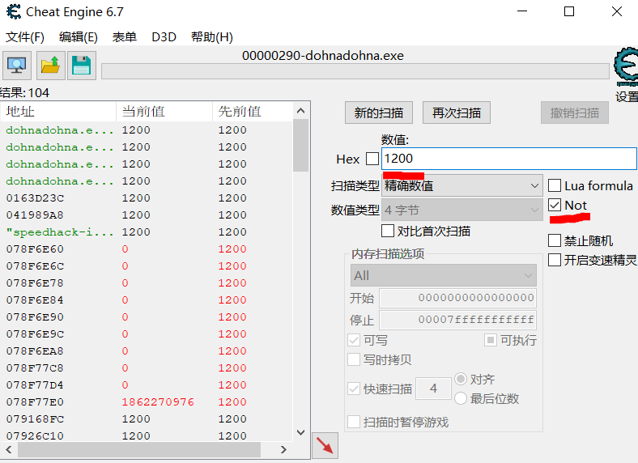Click the save floppy disk icon

[81, 65]
